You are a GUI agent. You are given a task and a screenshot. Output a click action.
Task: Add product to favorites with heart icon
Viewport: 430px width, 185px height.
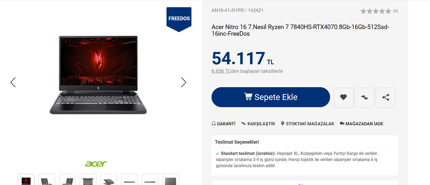[343, 98]
